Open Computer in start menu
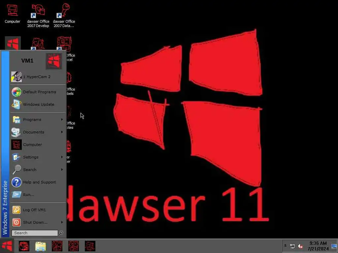The height and width of the screenshot is (253, 338). click(x=38, y=145)
